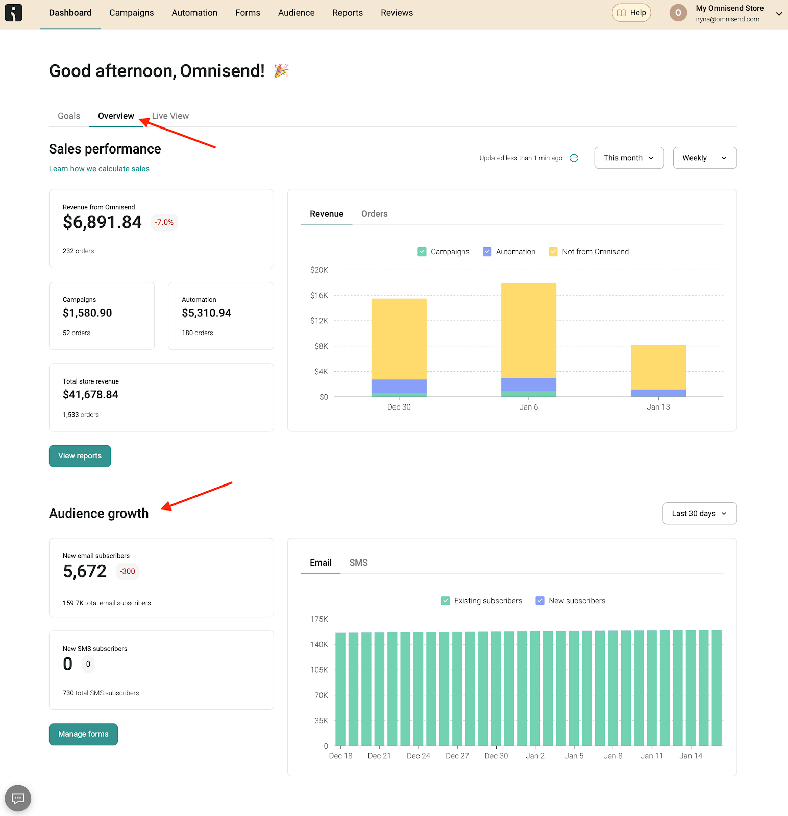Click the $5,310.94 Automation revenue value
788x816 pixels.
click(206, 313)
